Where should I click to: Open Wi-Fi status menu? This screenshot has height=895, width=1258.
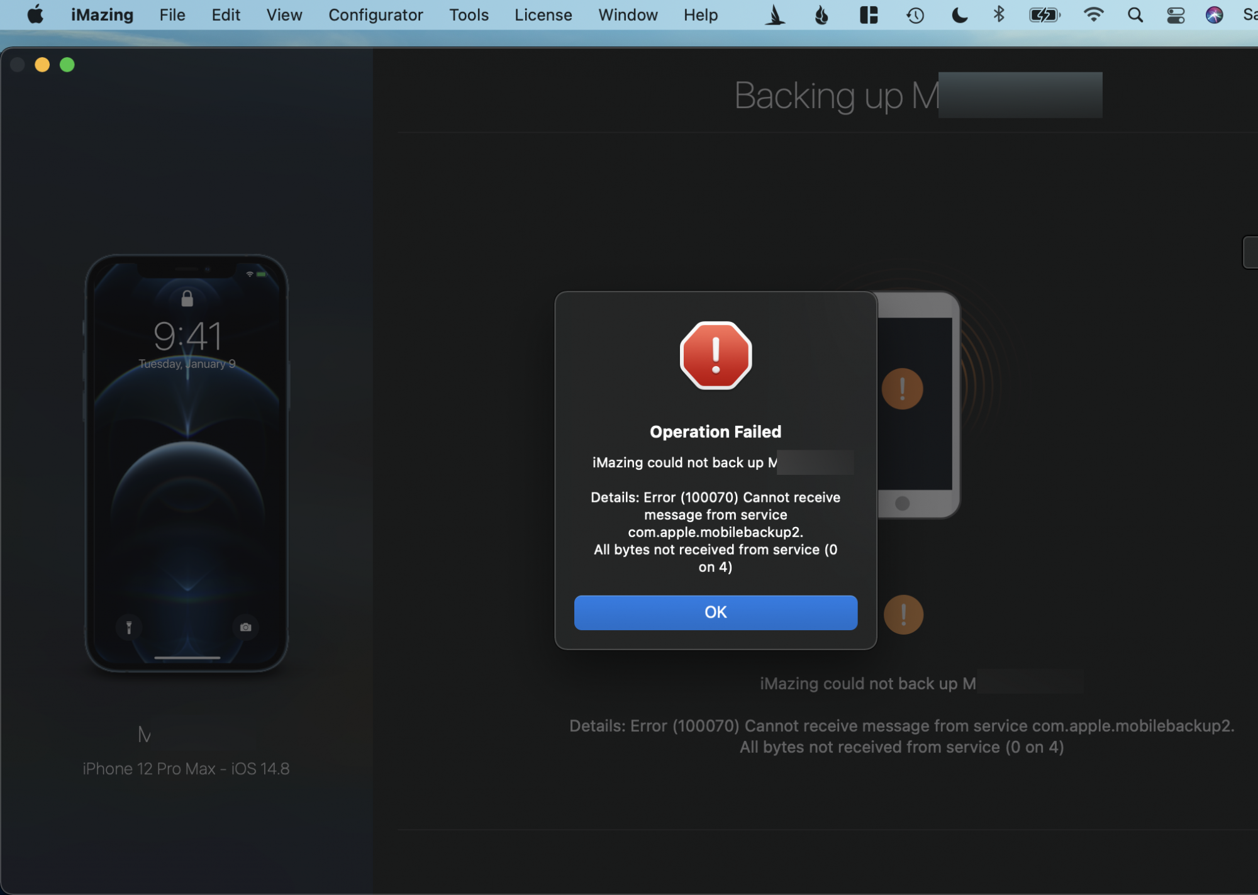coord(1094,14)
